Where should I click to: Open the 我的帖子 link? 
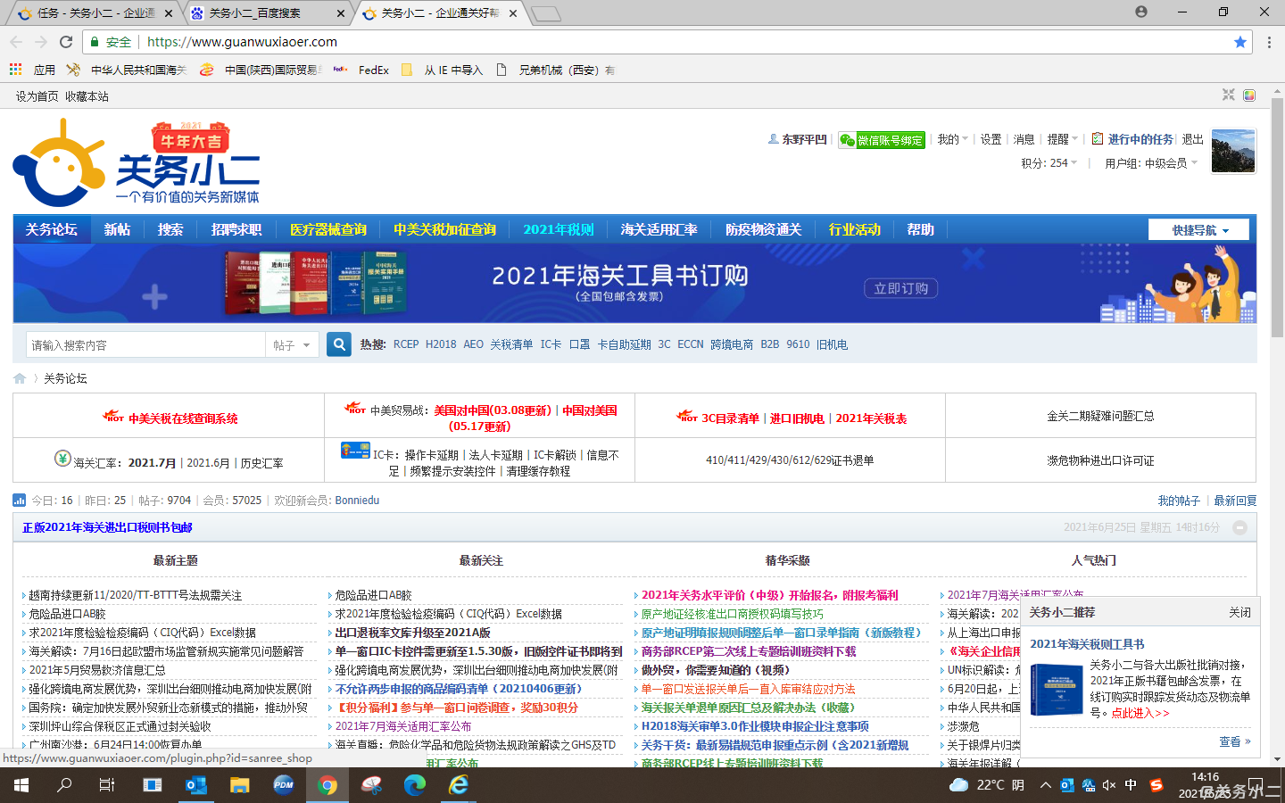pyautogui.click(x=1179, y=501)
